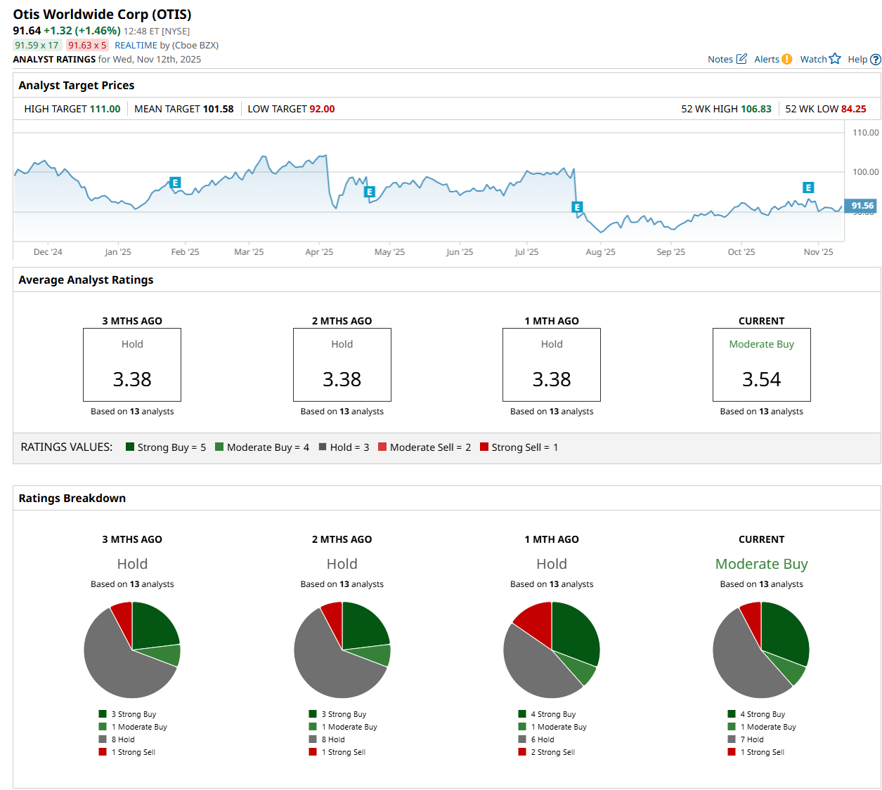The image size is (882, 790).
Task: Select the 1 MTH AGO pie chart
Action: coord(552,650)
